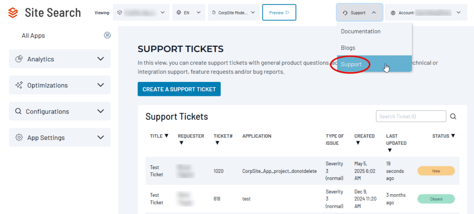
Task: Open the CorpSite Mode dropdown
Action: coord(233,13)
